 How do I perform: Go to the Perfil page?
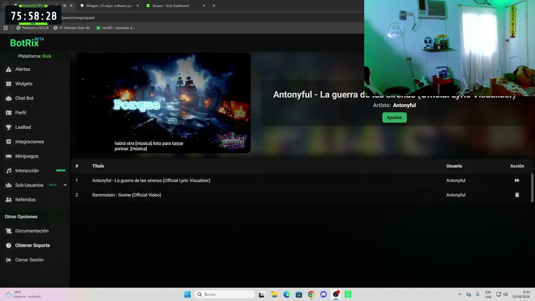(20, 112)
